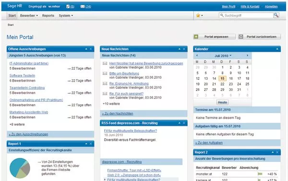Click the Suchbegriff search field

pyautogui.click(x=246, y=15)
